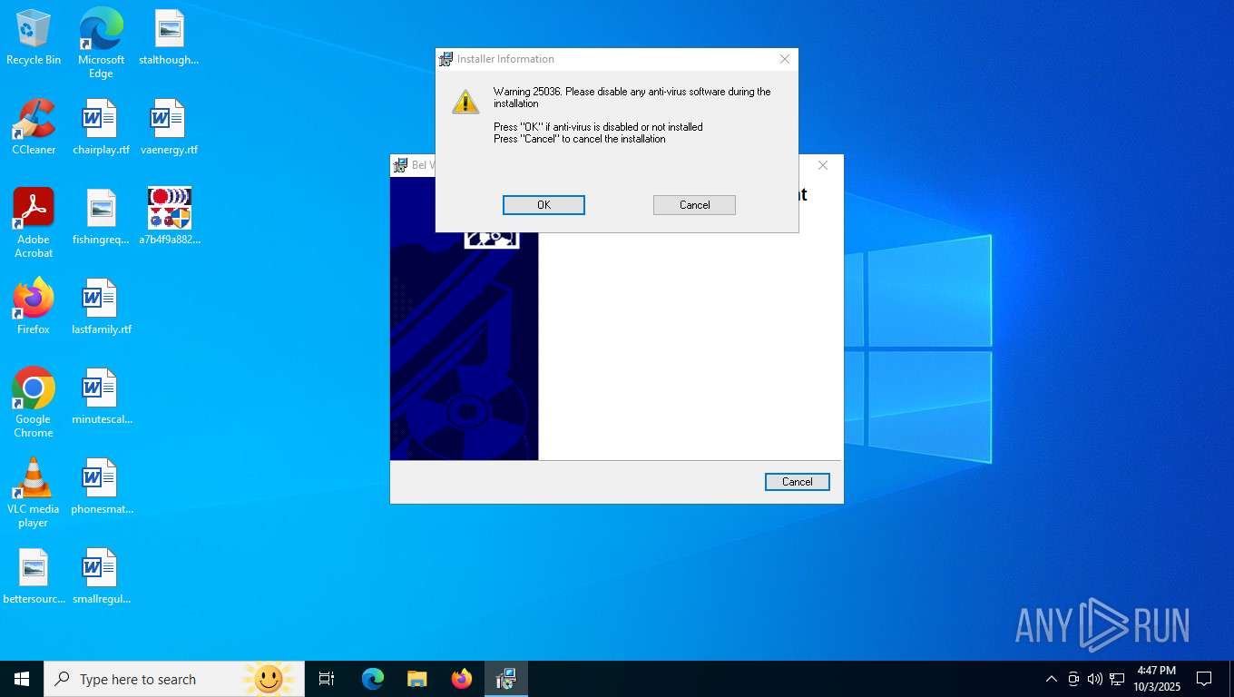Viewport: 1234px width, 697px height.
Task: Select the Google Chrome desktop shortcut
Action: pos(34,403)
